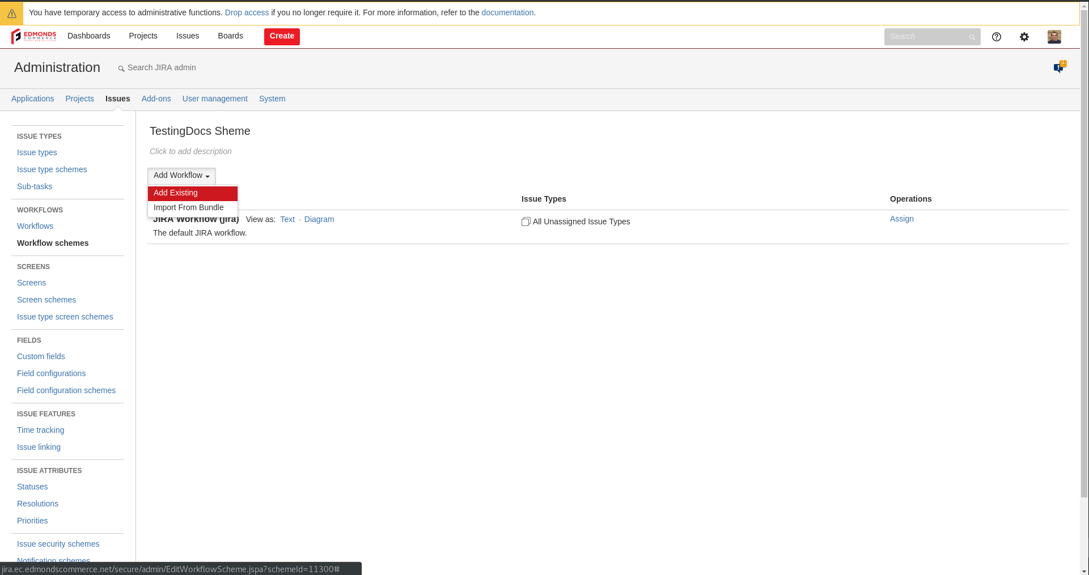Click the Issue Types column header
This screenshot has height=575, width=1089.
[544, 199]
